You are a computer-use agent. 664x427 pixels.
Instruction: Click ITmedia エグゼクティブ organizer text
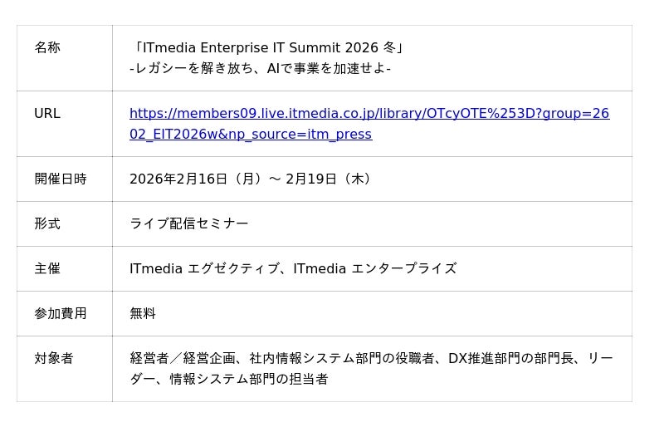tap(204, 269)
